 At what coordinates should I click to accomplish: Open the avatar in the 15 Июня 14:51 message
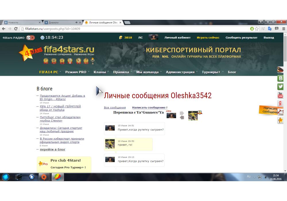pos(110,128)
